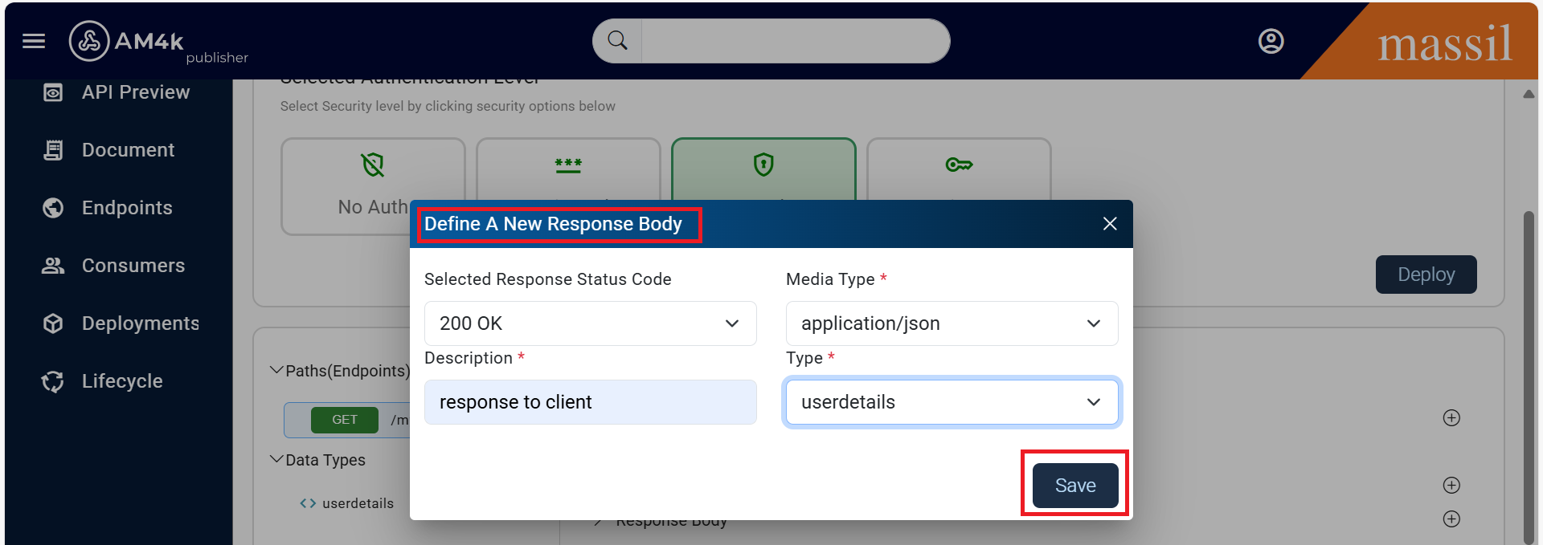1543x545 pixels.
Task: Select the green shield security level card
Action: coord(763,168)
